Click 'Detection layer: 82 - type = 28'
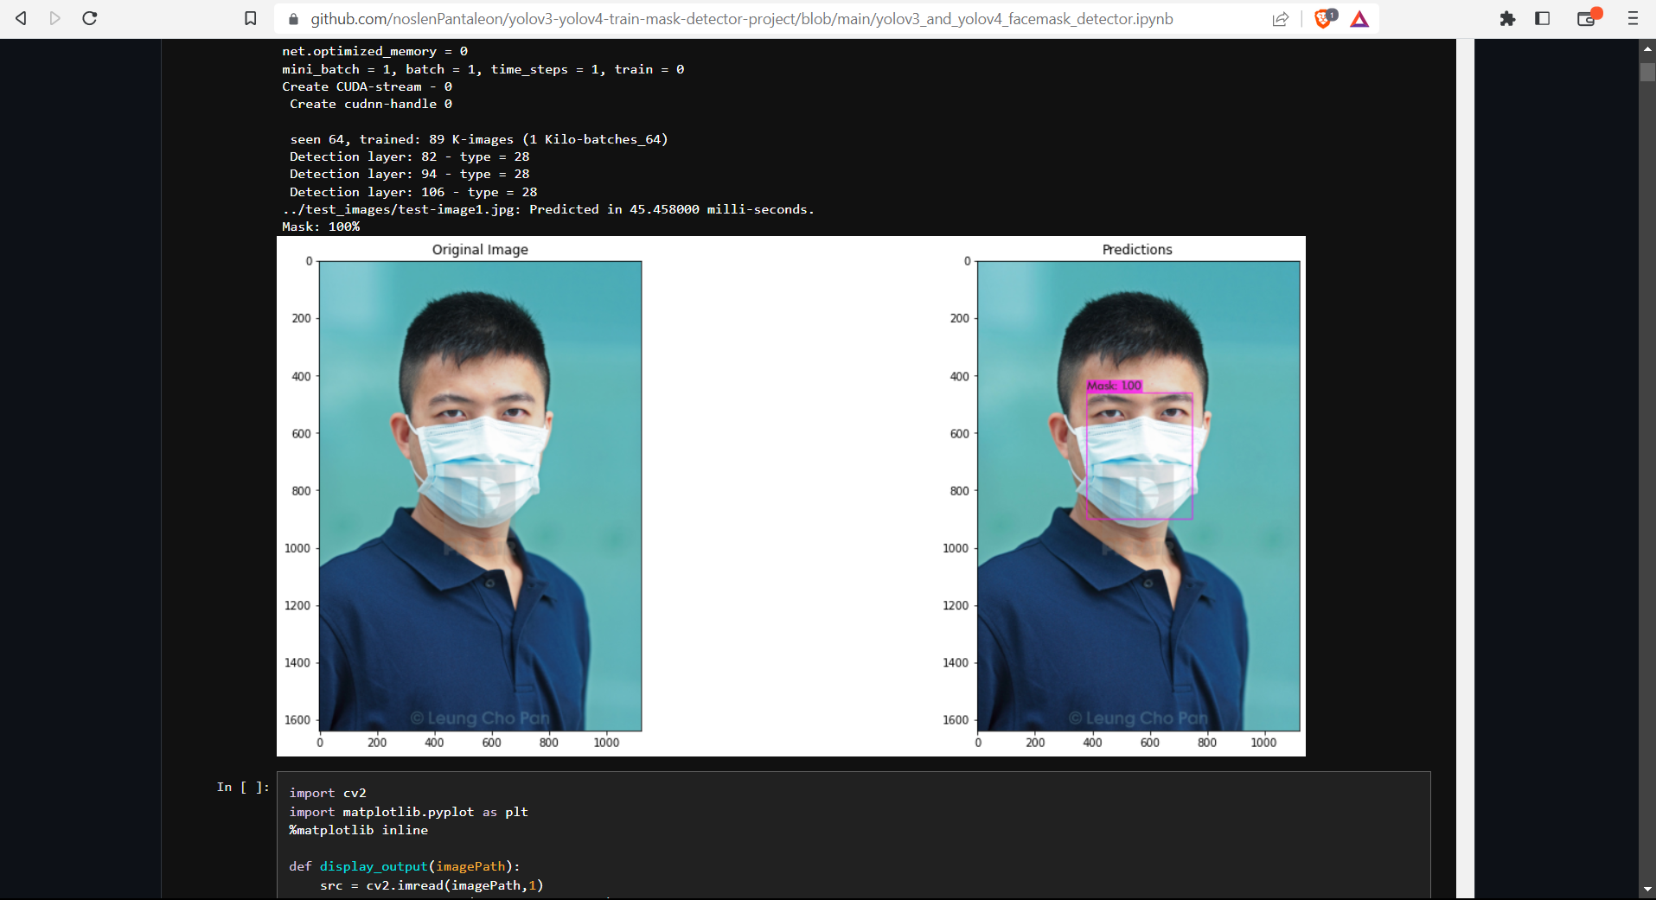Screen dimensions: 1656x900 click(409, 156)
